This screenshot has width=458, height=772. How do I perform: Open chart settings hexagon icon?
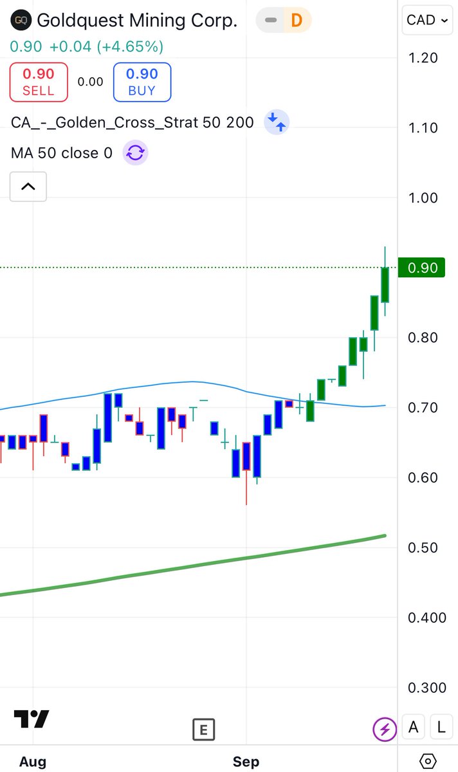(x=428, y=762)
